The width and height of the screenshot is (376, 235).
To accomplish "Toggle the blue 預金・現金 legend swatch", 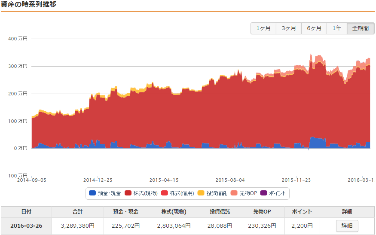I will pos(92,193).
